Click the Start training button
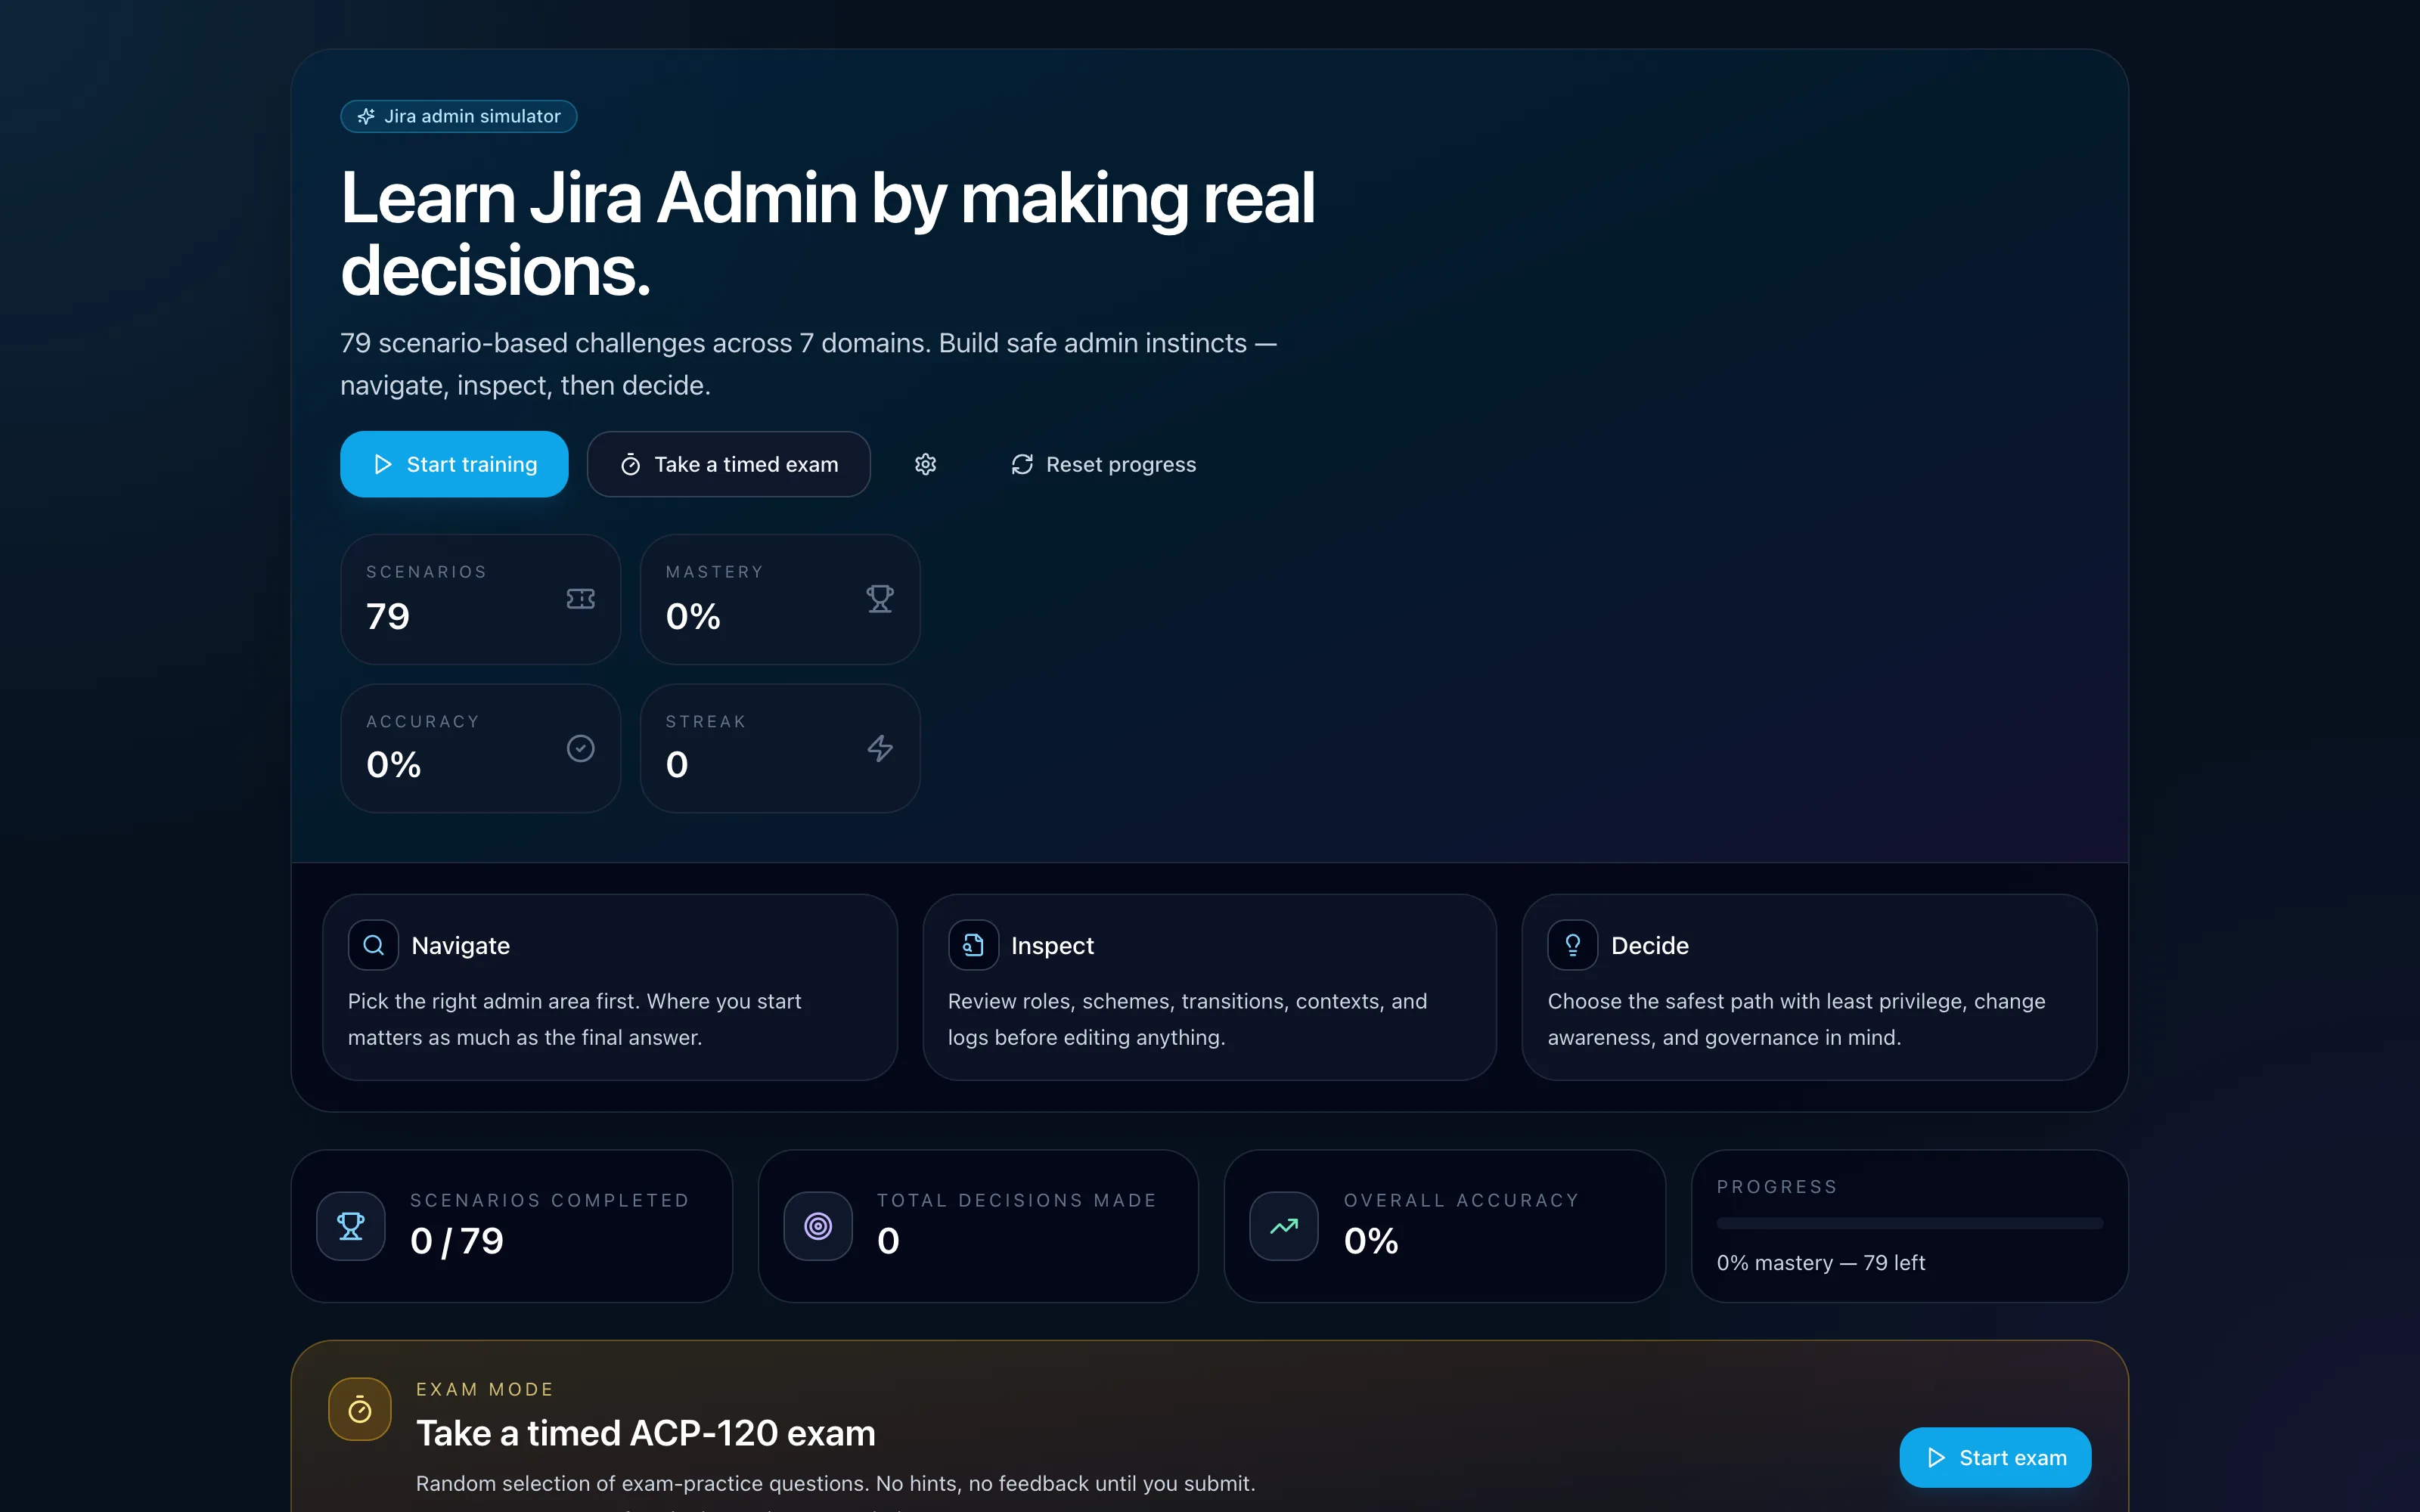 click(454, 464)
